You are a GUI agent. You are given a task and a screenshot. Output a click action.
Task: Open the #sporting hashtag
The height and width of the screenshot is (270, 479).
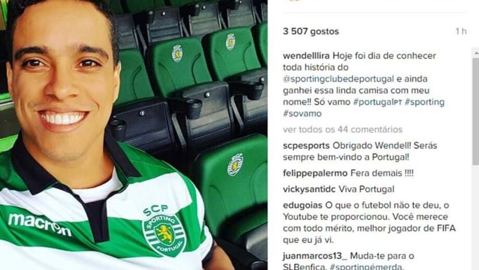[x=424, y=102]
